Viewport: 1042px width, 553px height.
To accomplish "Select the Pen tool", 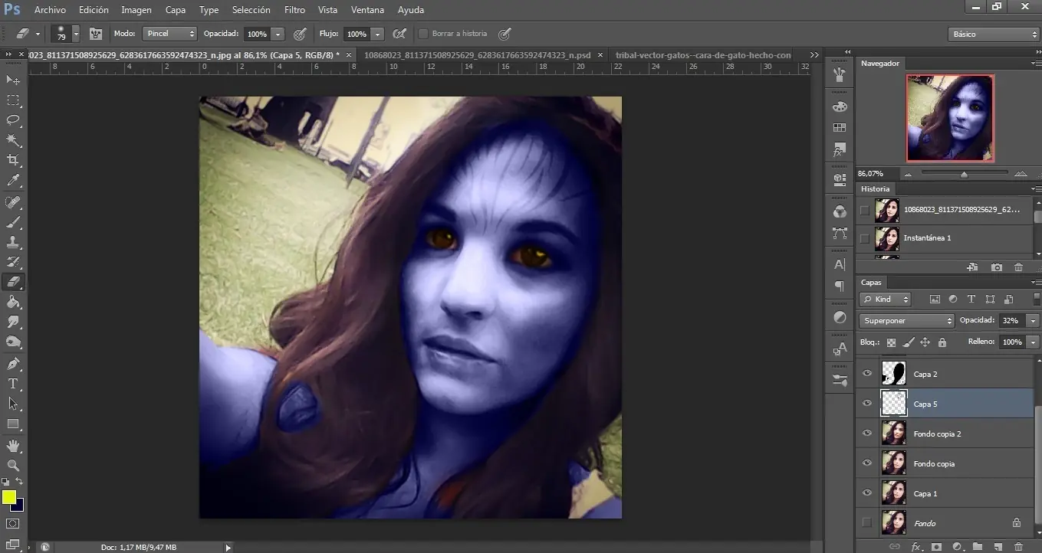I will [x=13, y=364].
